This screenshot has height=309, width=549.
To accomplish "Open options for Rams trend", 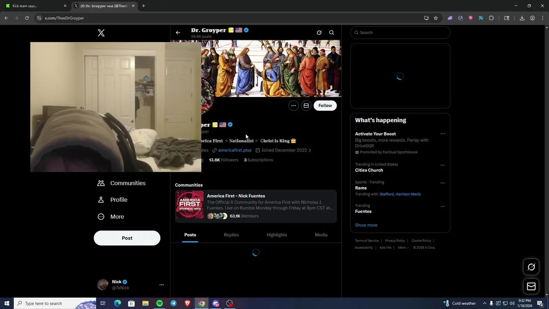I will pos(443,183).
